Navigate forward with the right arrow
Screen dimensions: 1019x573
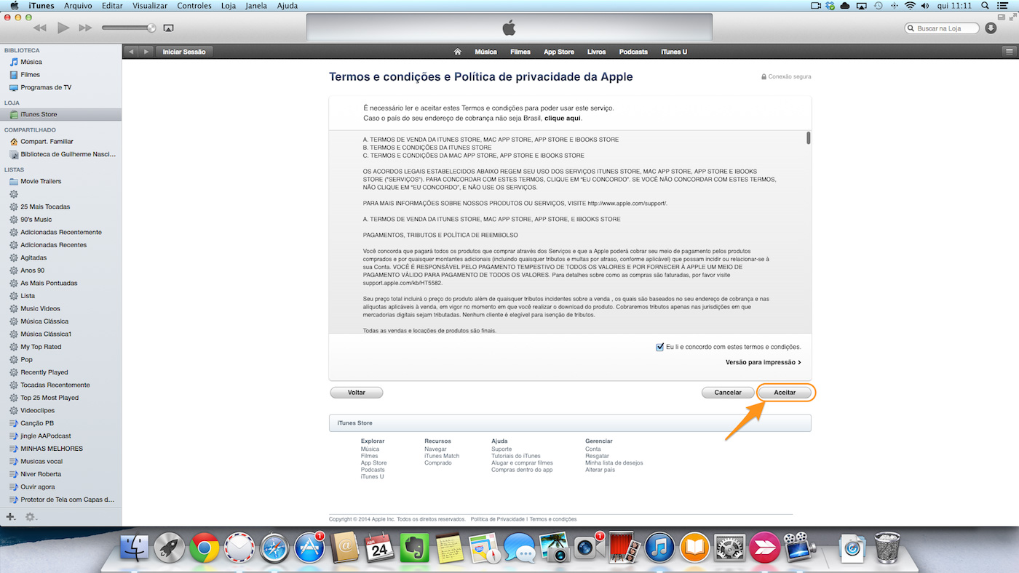[146, 52]
